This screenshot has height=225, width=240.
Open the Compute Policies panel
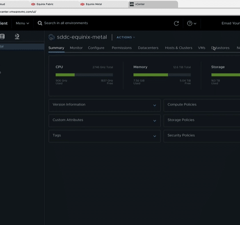(202, 105)
